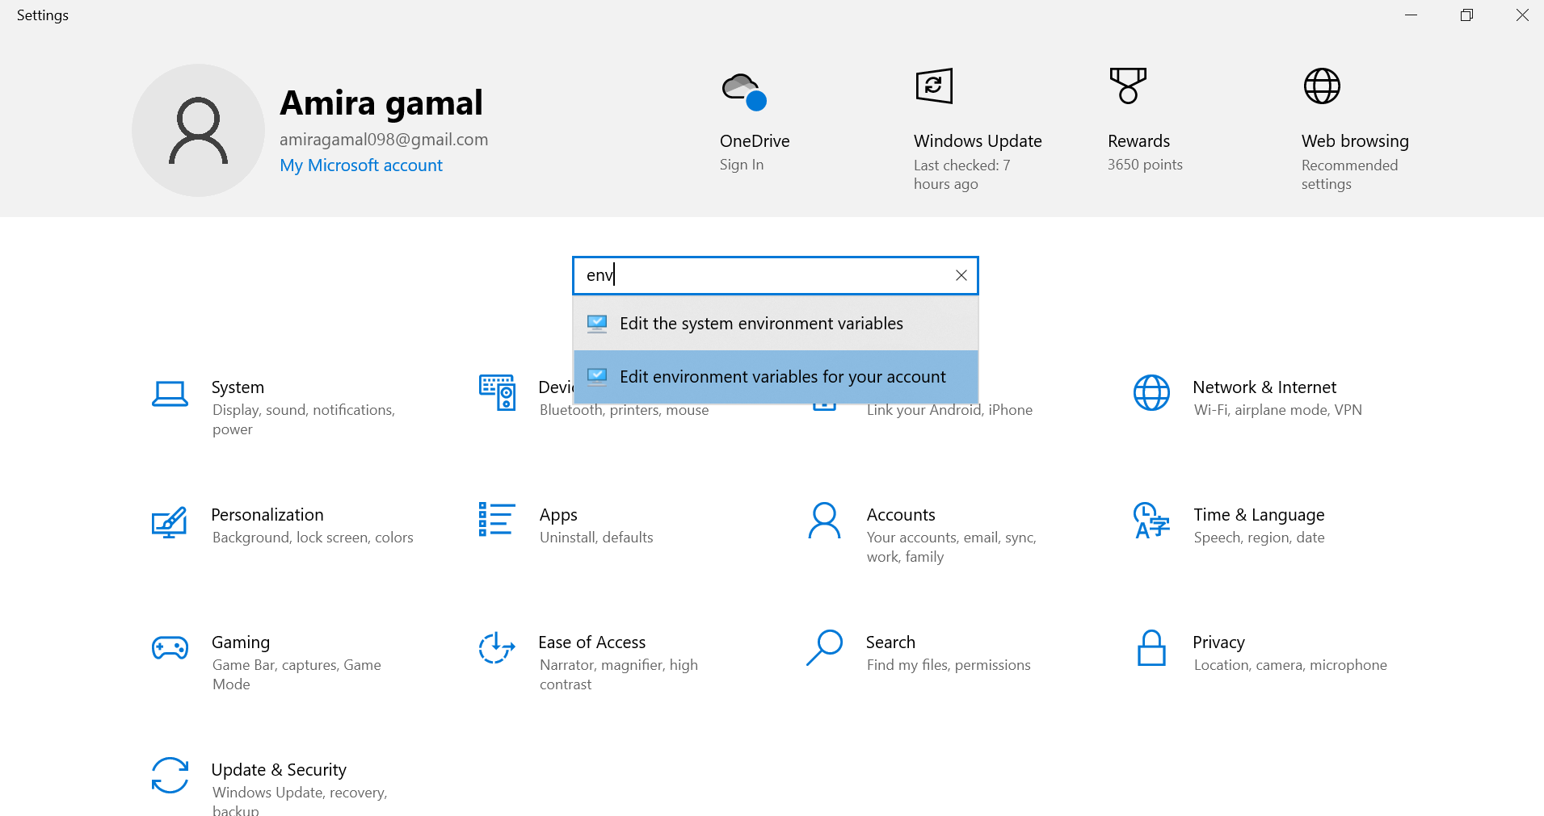This screenshot has height=816, width=1544.
Task: Select 'Edit the system environment variables' suggestion
Action: click(776, 324)
